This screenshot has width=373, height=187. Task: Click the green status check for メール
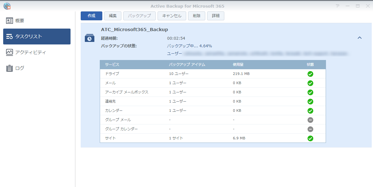tap(310, 83)
